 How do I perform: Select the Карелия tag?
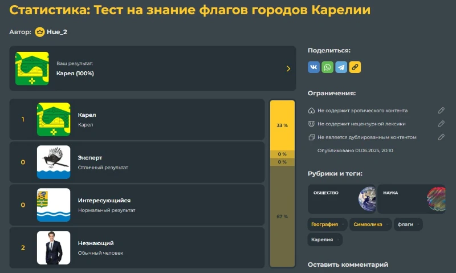[325, 240]
